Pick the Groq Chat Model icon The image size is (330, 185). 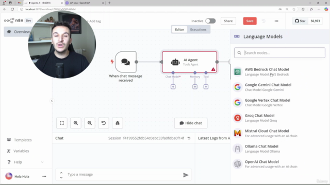coord(238,118)
